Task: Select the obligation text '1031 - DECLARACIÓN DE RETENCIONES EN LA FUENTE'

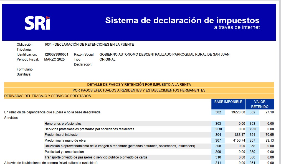Action: coord(89,45)
